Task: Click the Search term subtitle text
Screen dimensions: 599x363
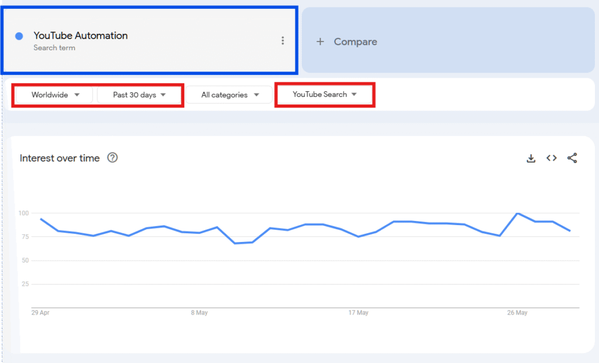Action: coord(54,48)
